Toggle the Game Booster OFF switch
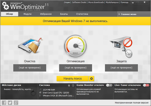Viewport: 151px width, 106px height. tap(109, 85)
